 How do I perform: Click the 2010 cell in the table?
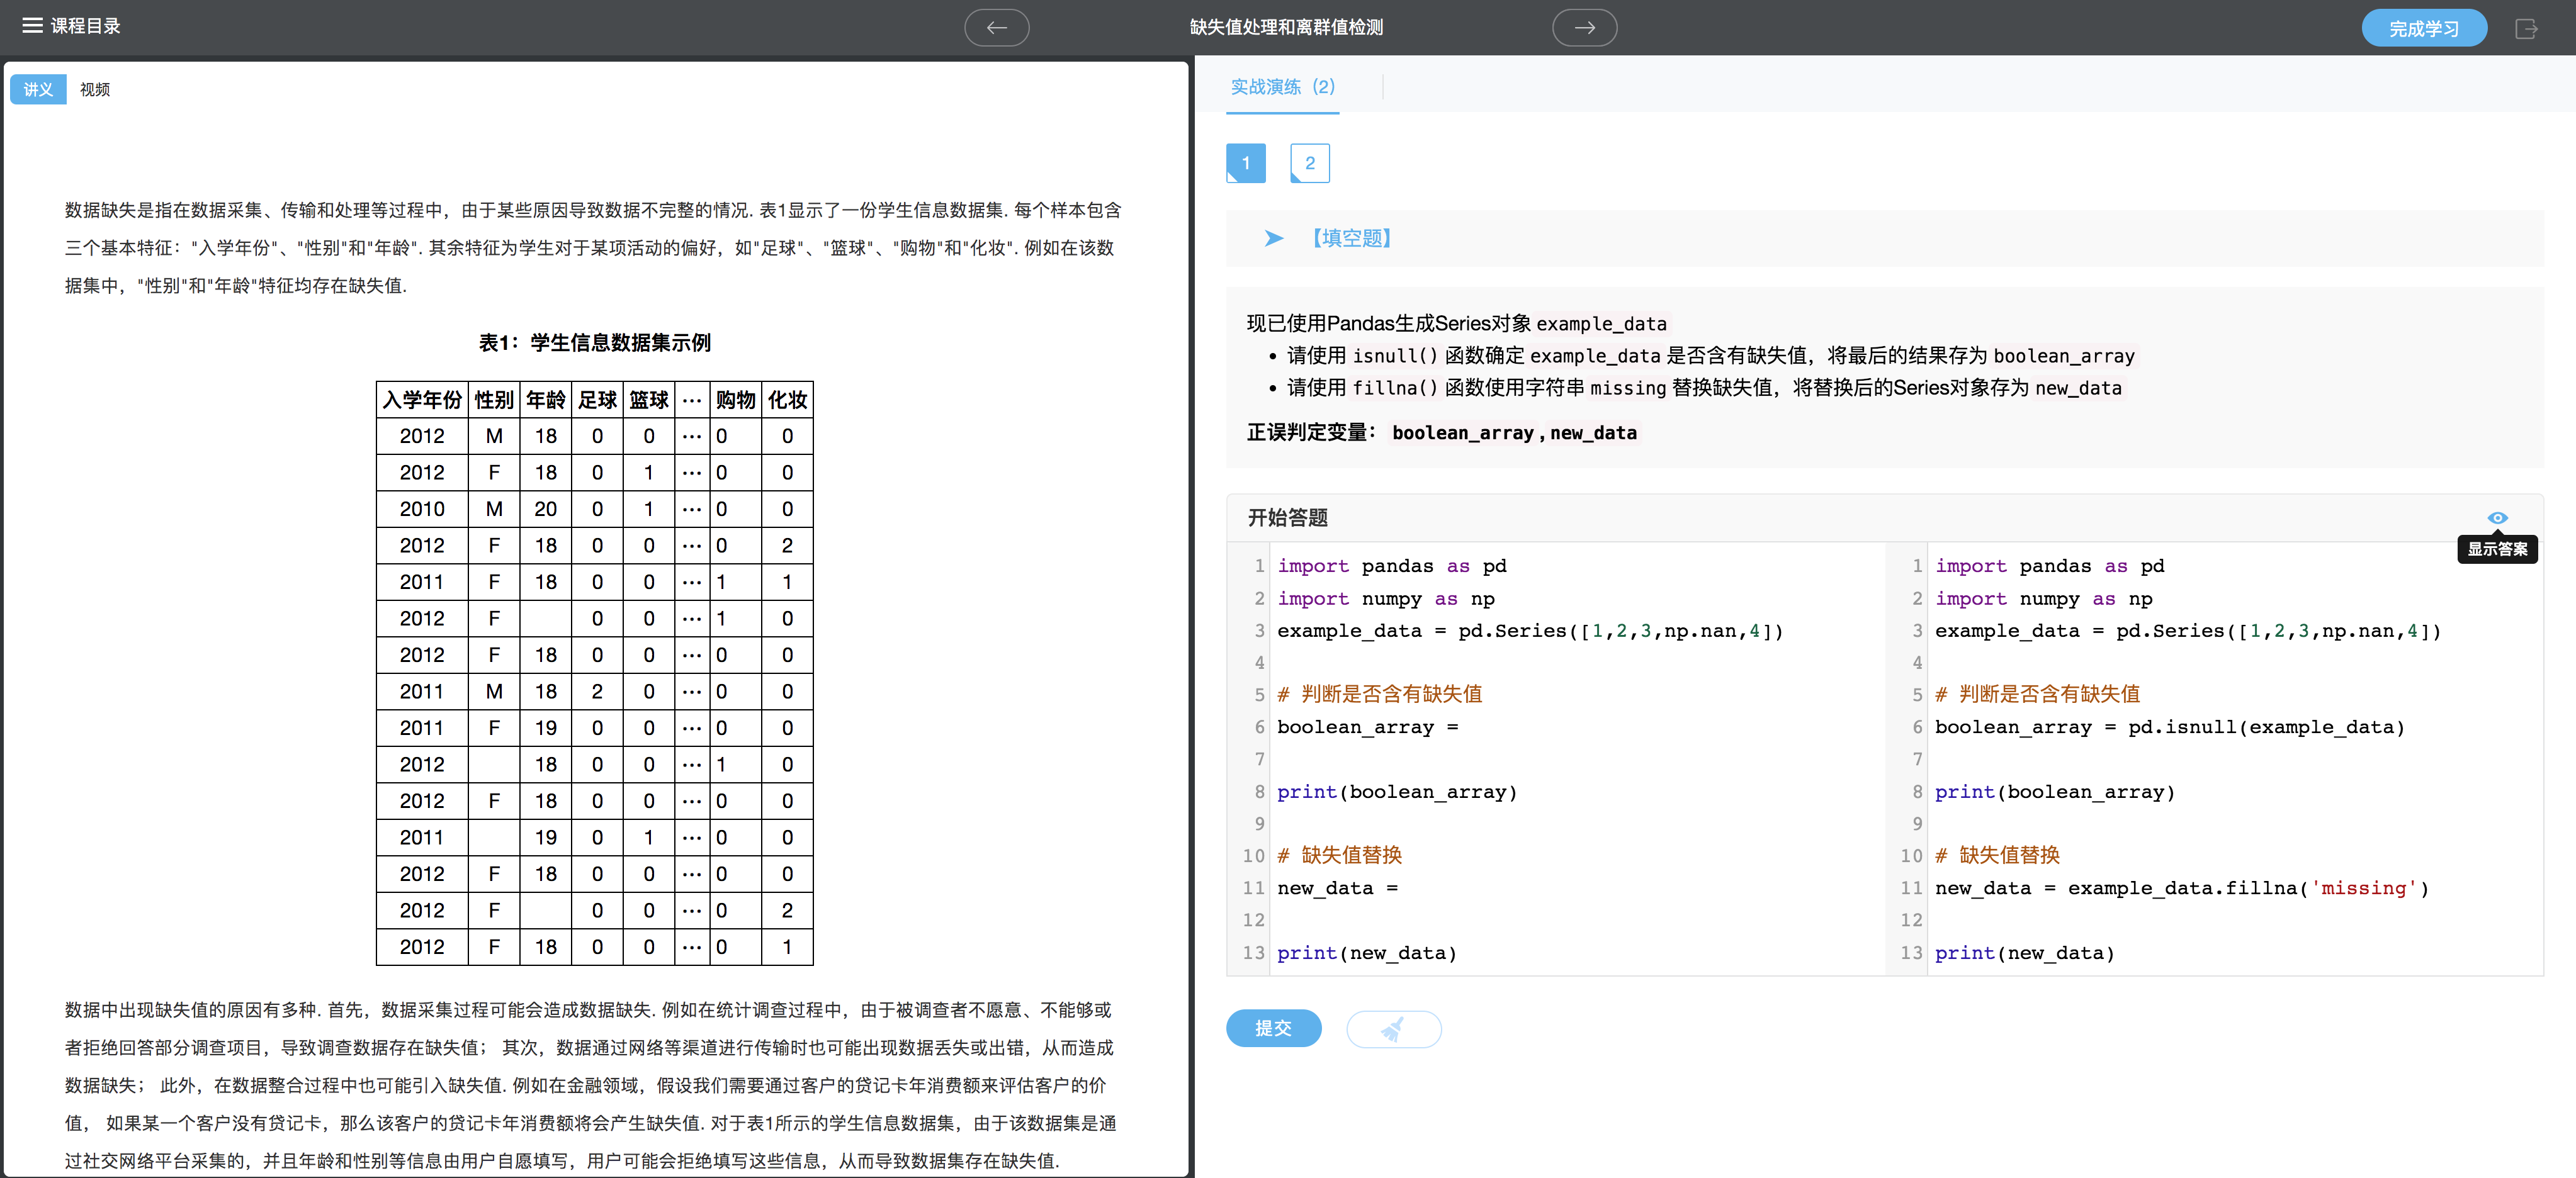(x=422, y=509)
